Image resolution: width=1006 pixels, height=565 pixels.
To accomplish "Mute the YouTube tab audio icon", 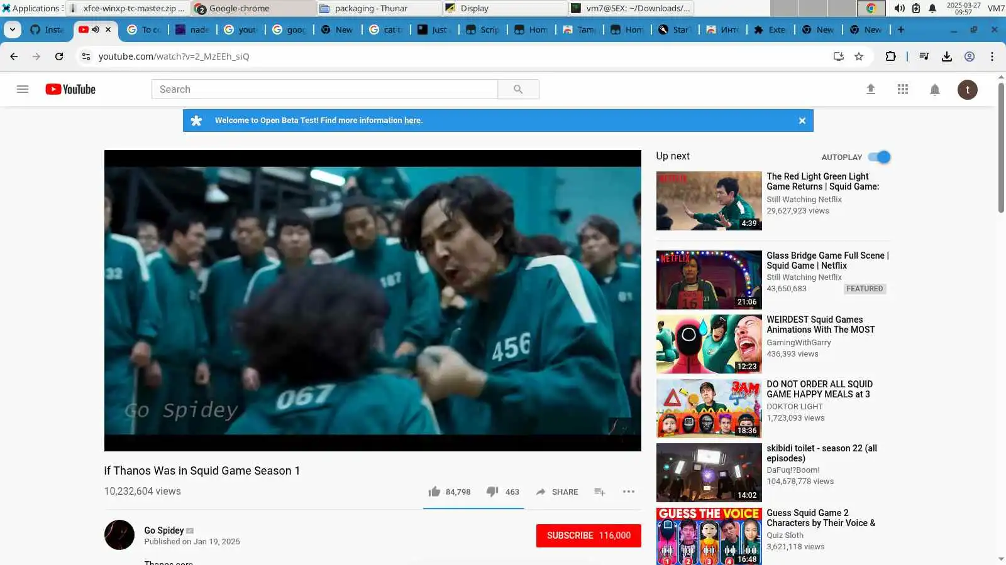I will tap(96, 30).
